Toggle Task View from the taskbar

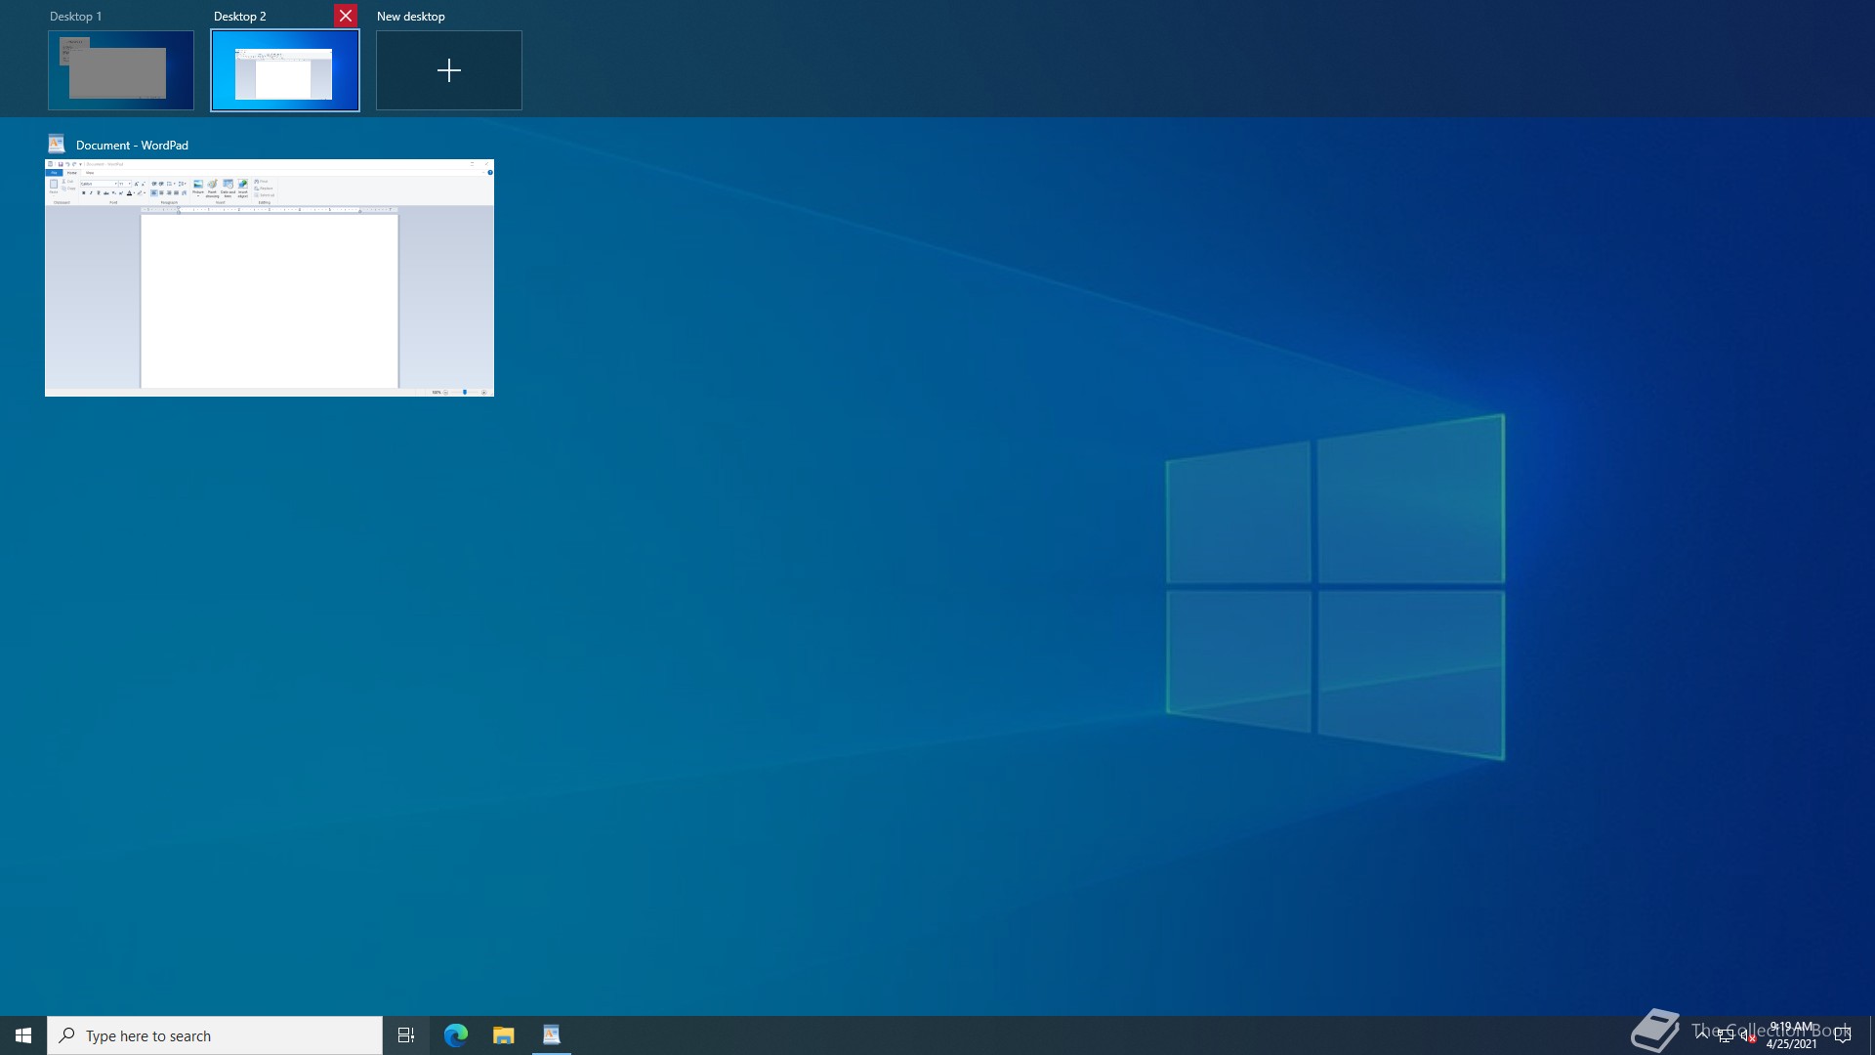[406, 1035]
